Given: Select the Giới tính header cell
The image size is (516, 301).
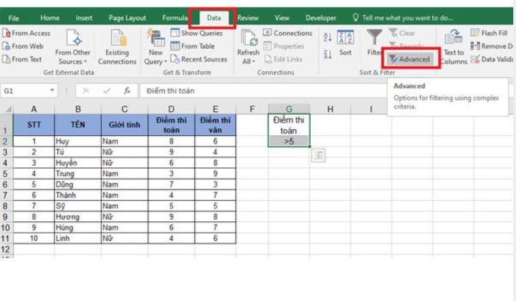Looking at the screenshot, I should (x=125, y=125).
